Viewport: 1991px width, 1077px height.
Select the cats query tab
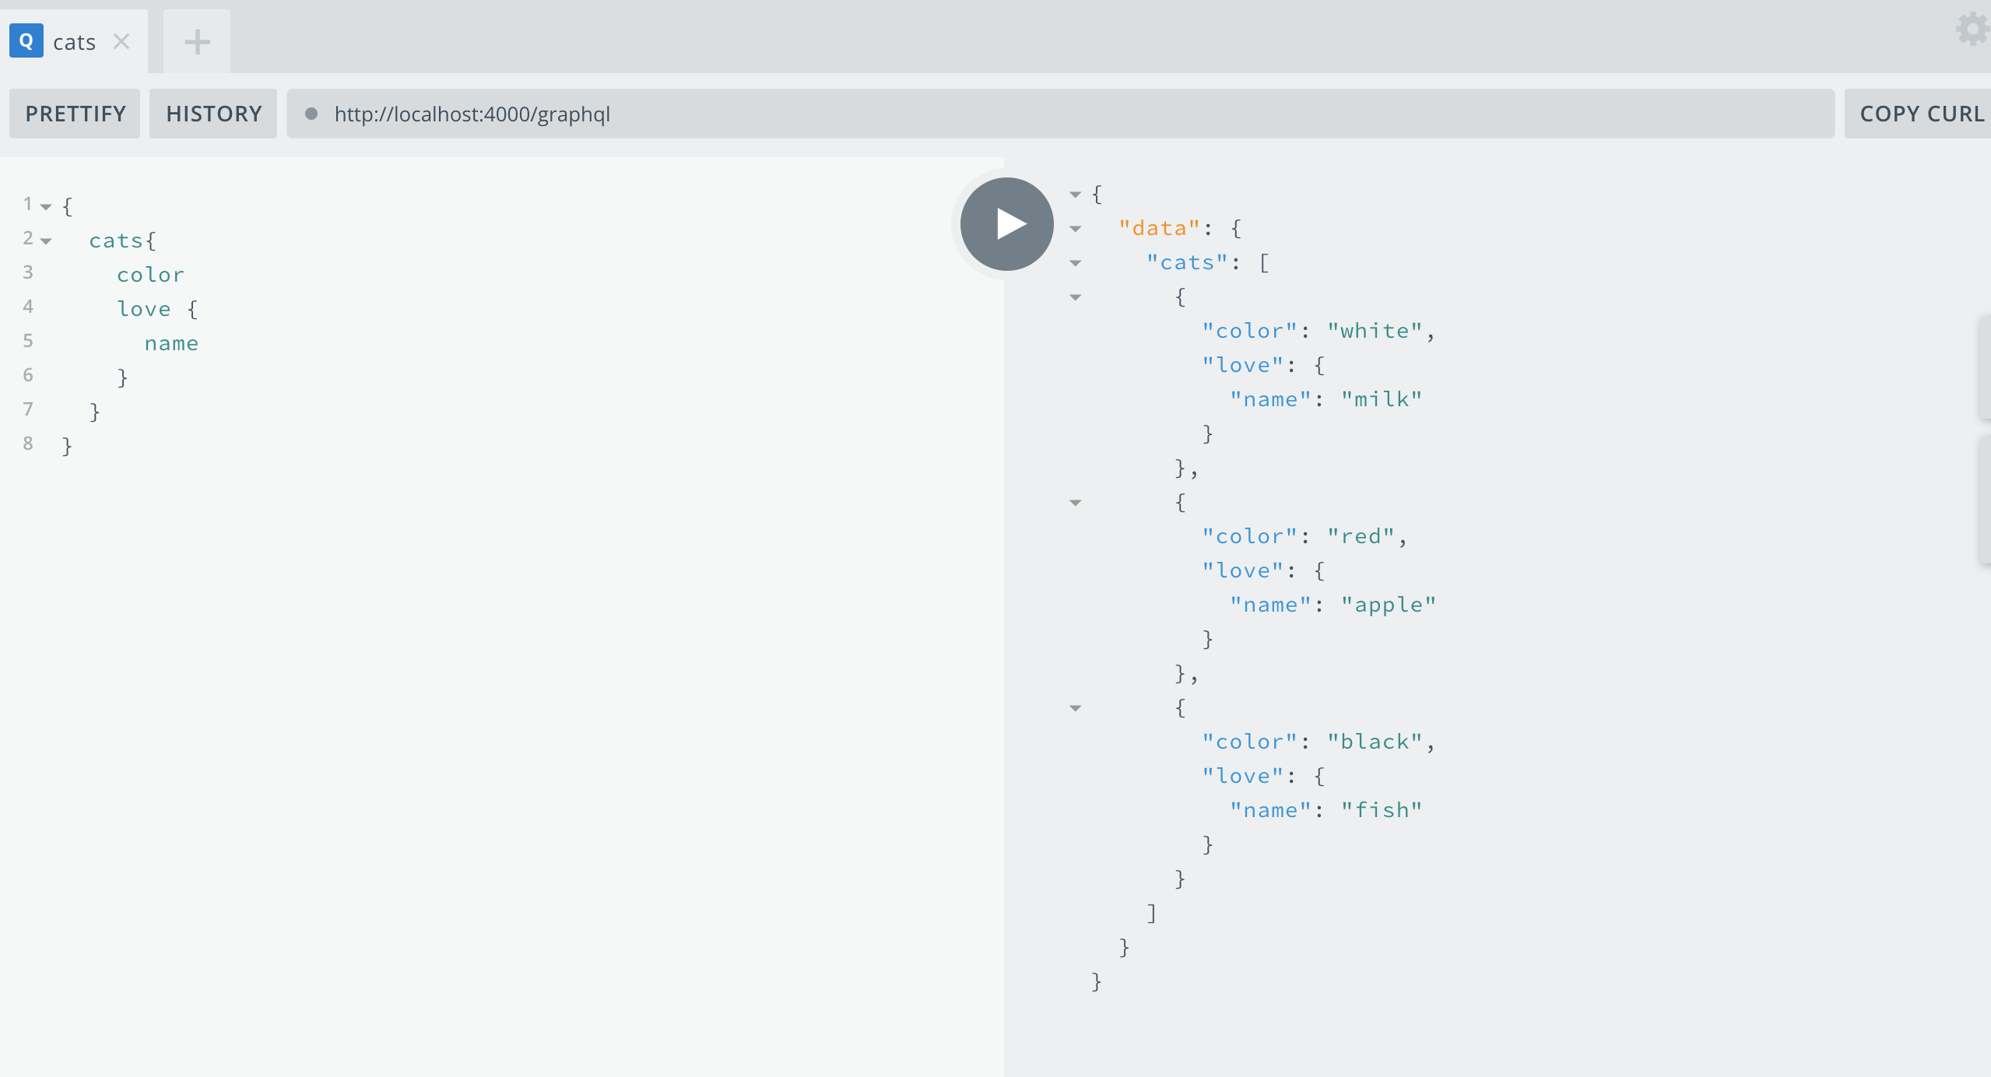pos(74,41)
